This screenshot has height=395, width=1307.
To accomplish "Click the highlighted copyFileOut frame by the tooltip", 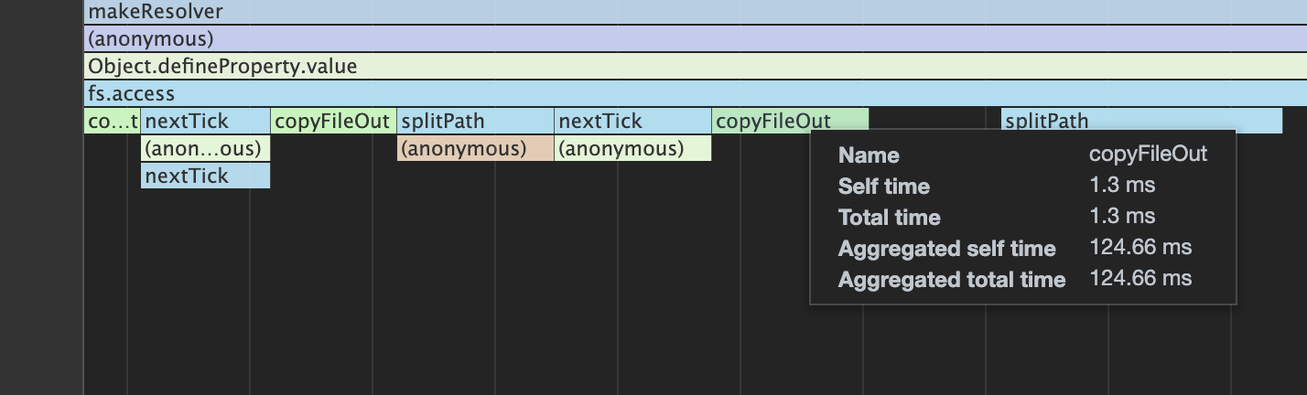I will click(x=790, y=121).
